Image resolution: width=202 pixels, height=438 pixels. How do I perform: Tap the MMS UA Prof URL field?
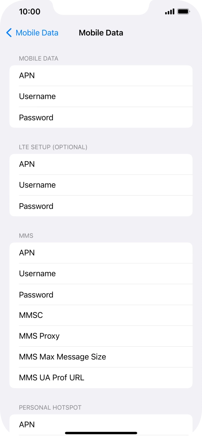point(101,377)
